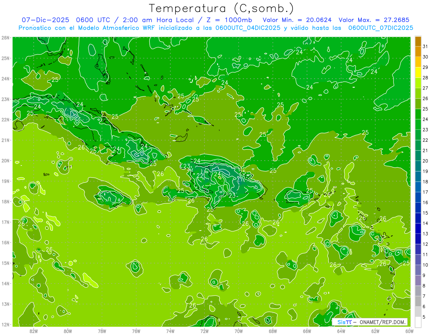The height and width of the screenshot is (336, 435).
Task: Click the color bar label '23'
Action: (425, 130)
